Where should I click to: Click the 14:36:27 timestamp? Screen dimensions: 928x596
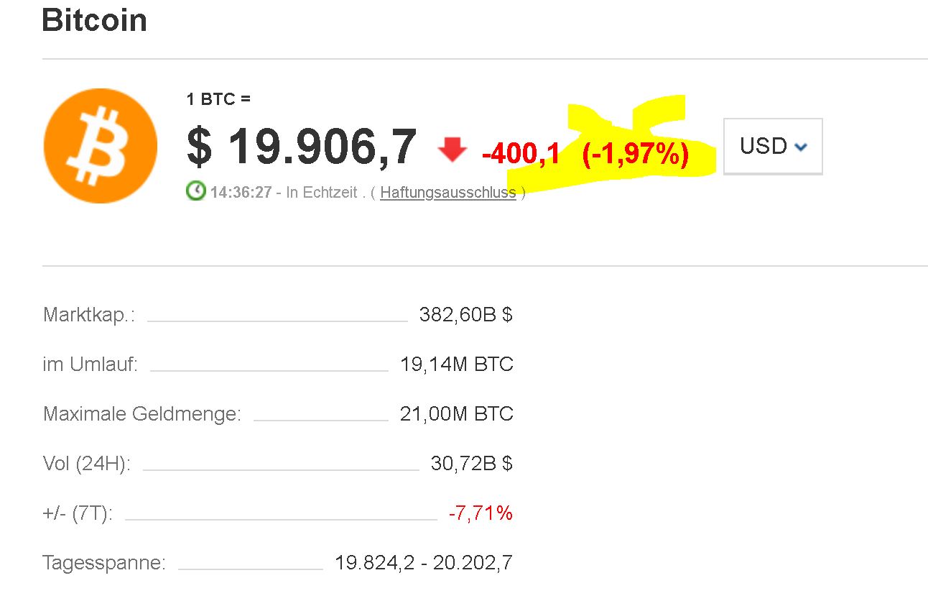(x=241, y=193)
